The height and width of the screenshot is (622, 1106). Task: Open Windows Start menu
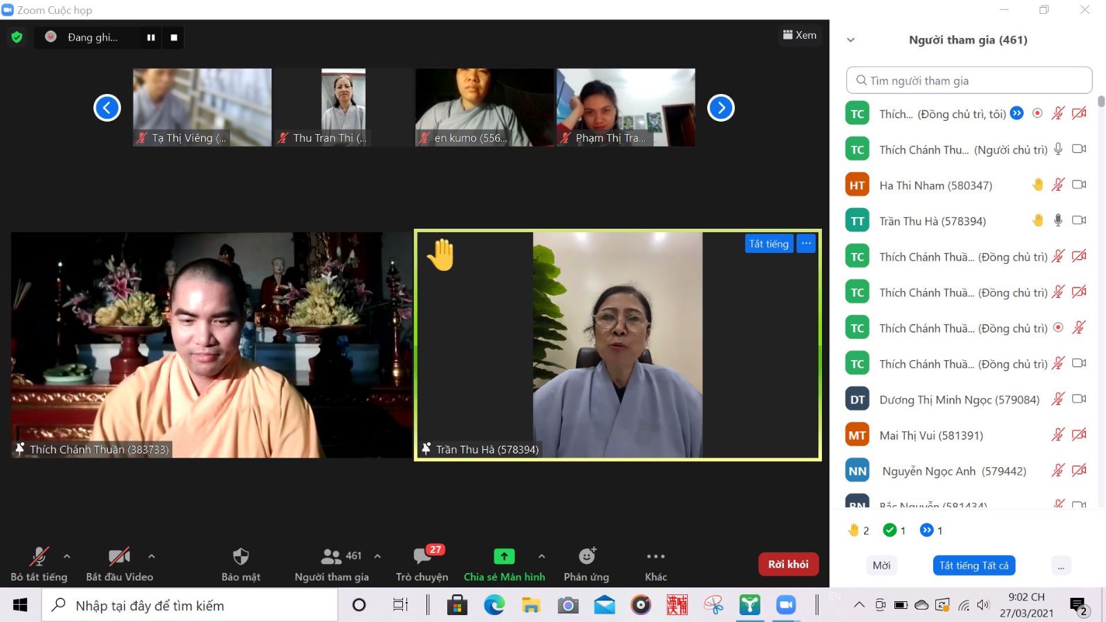tap(20, 605)
